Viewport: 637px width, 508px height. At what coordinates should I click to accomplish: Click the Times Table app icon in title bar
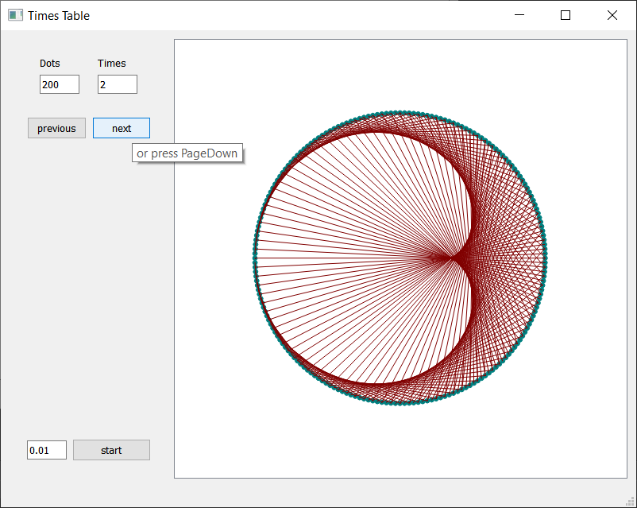[15, 15]
